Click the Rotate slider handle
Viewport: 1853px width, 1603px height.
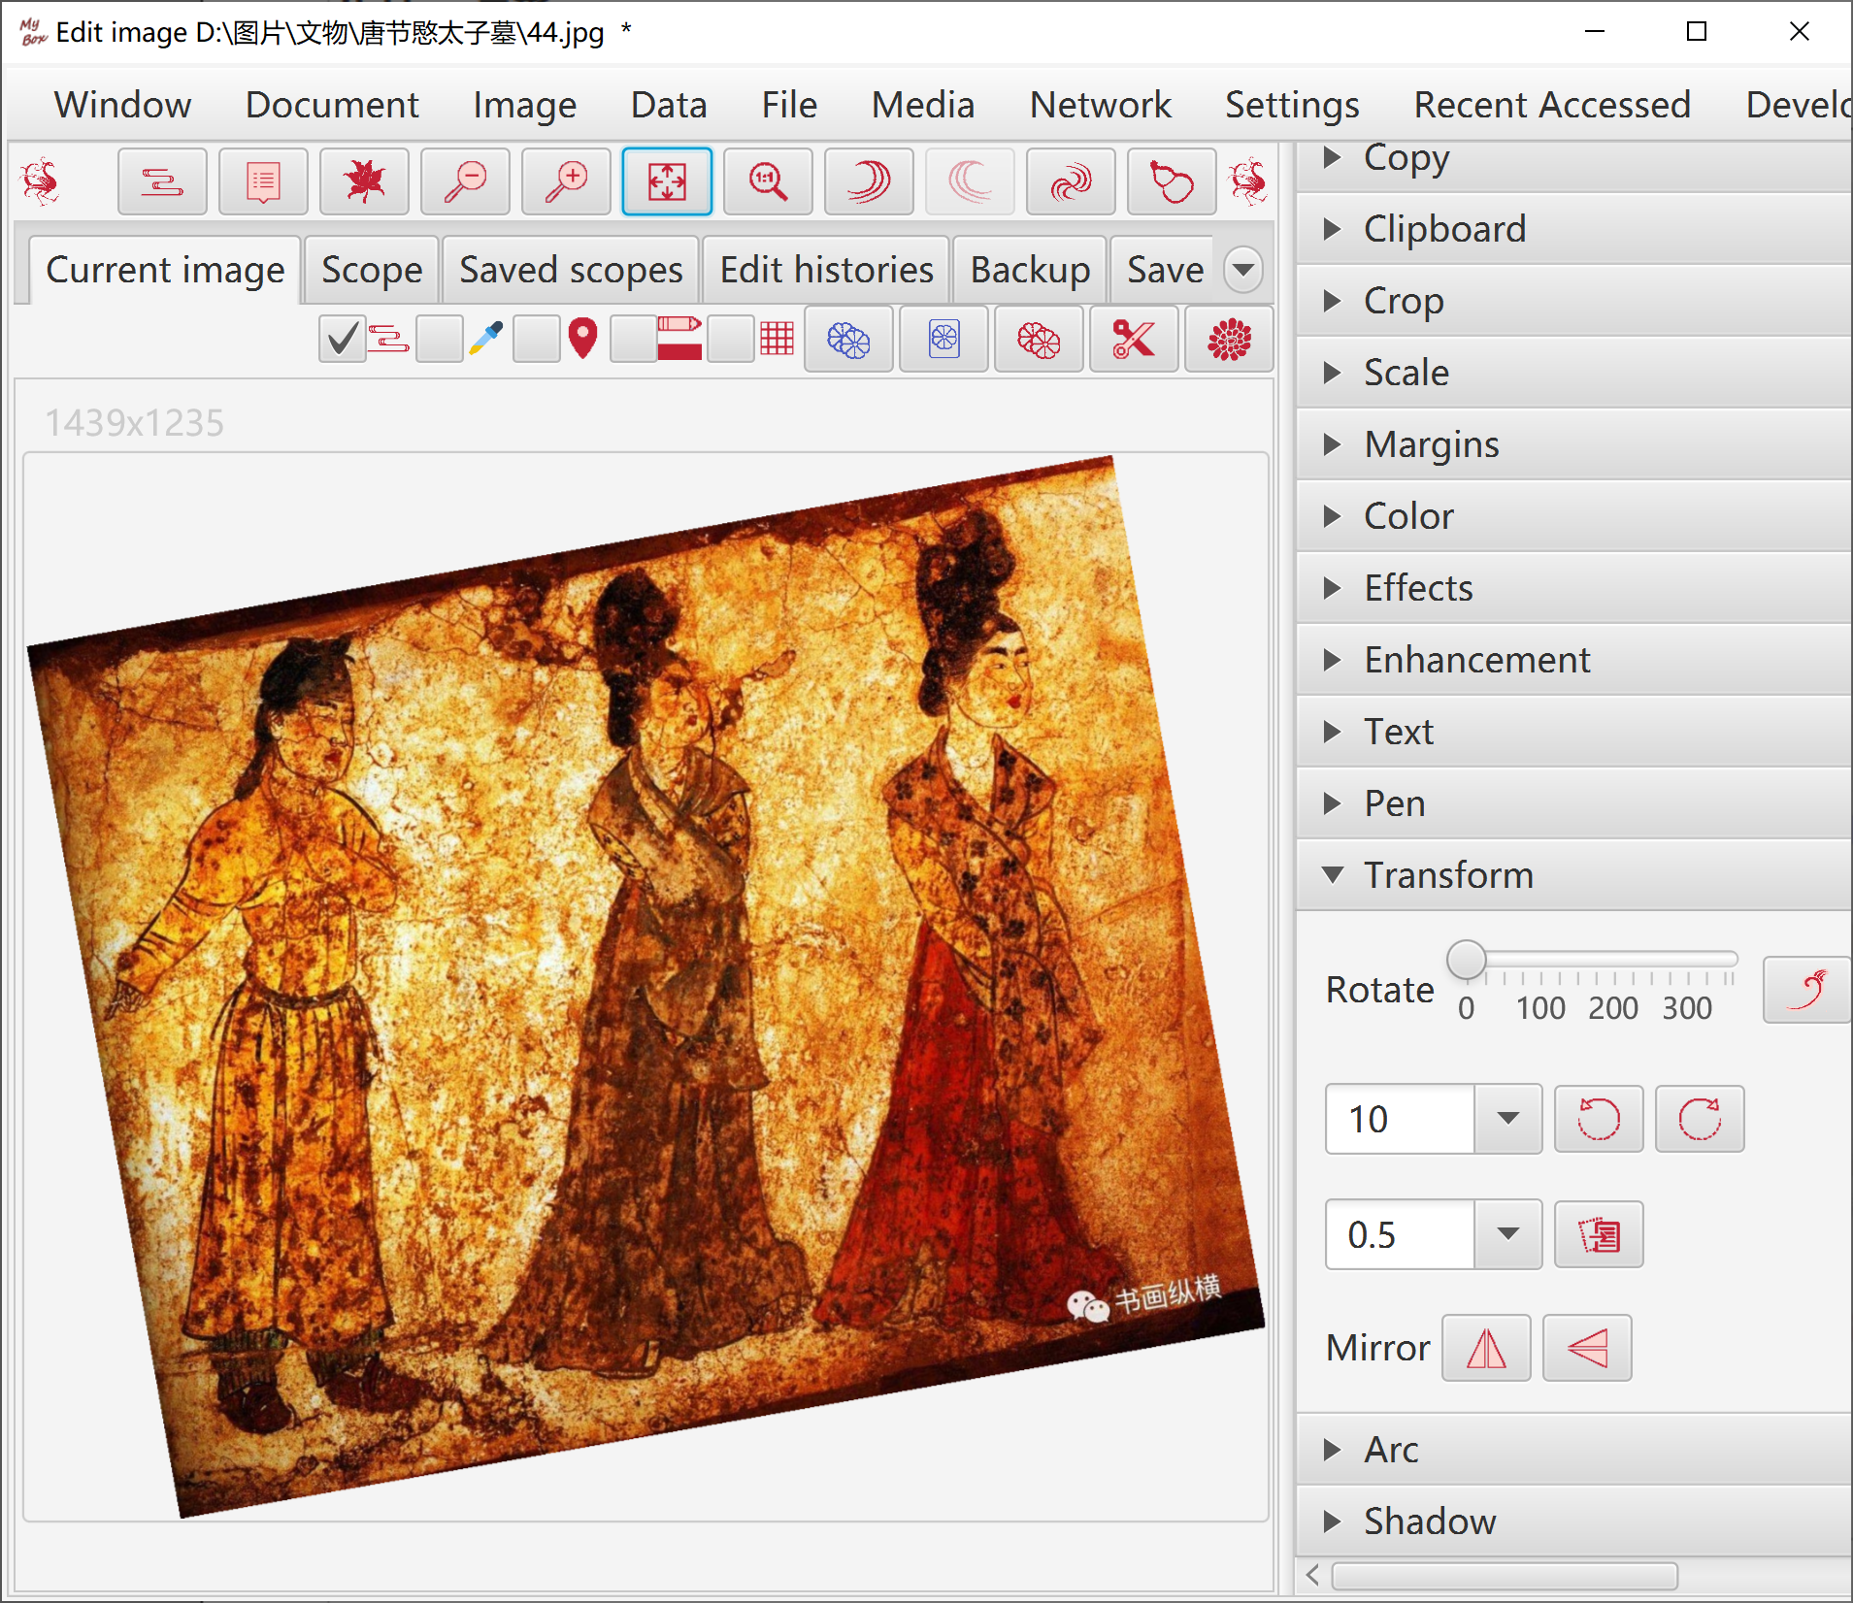click(x=1467, y=960)
